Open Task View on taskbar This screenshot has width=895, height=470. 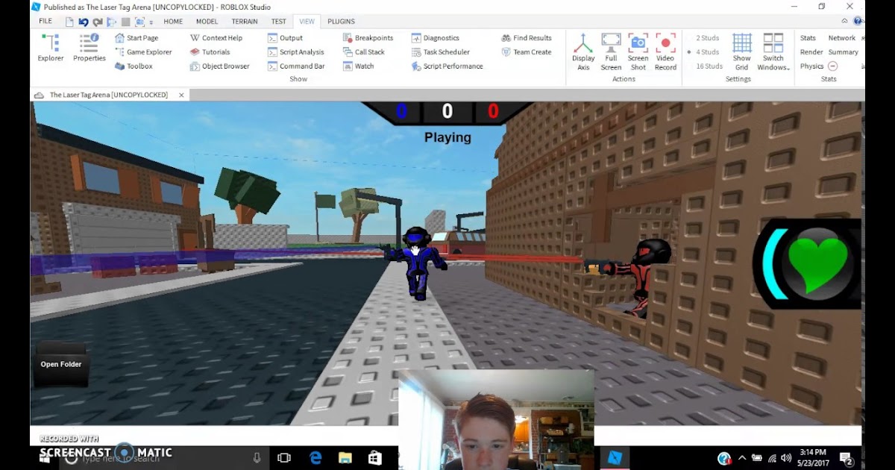tap(283, 457)
